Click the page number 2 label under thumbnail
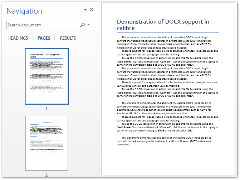 pyautogui.click(x=46, y=175)
